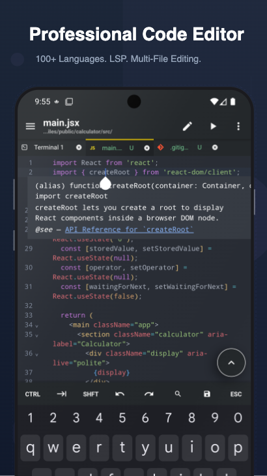Tap the ESC key
The width and height of the screenshot is (267, 476).
(x=236, y=394)
